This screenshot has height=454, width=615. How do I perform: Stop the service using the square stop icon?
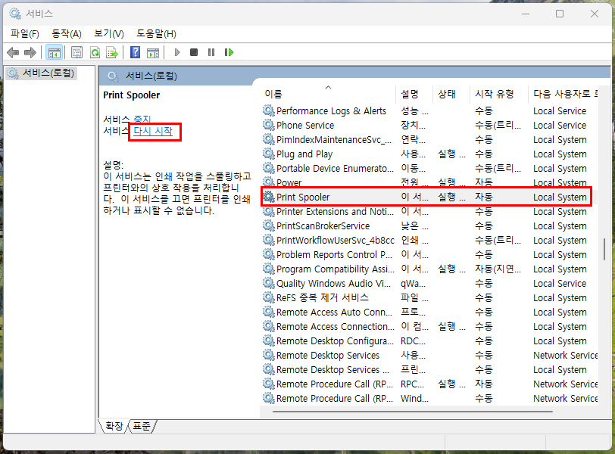194,52
